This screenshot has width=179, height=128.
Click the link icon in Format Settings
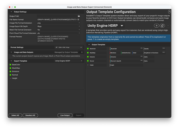coord(57,47)
